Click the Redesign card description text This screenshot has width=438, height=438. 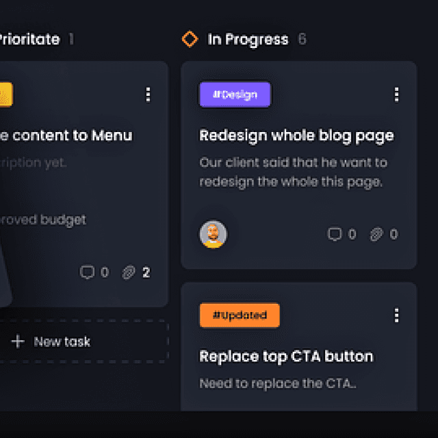[293, 172]
